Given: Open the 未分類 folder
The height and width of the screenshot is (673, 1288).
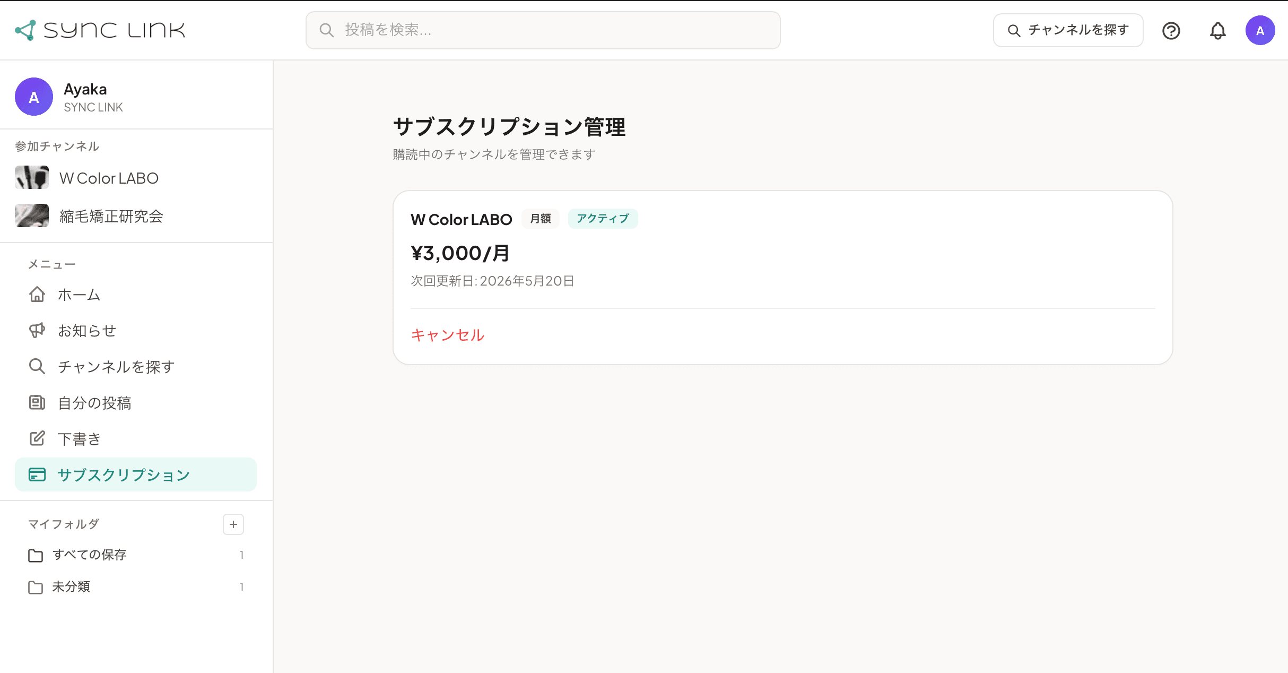Looking at the screenshot, I should pos(71,586).
